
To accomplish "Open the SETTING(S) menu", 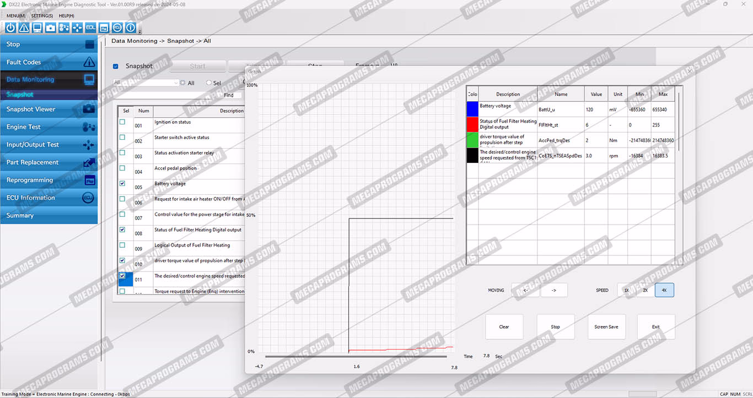I will coord(42,16).
